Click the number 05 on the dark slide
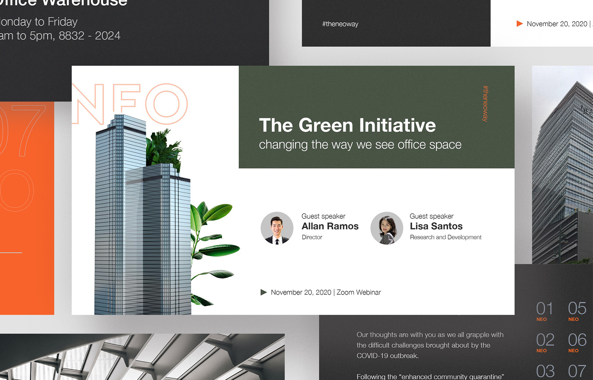 577,309
